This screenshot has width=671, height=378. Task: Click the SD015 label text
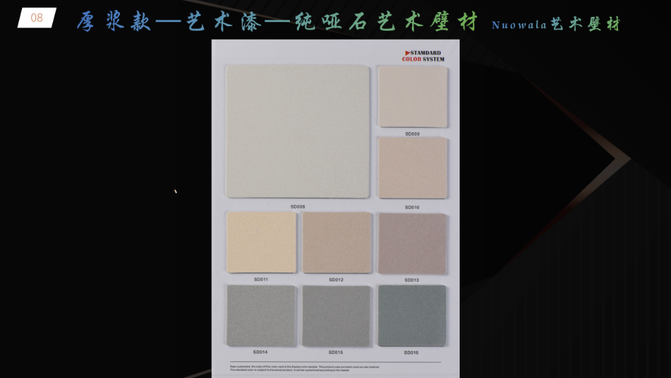pyautogui.click(x=336, y=352)
